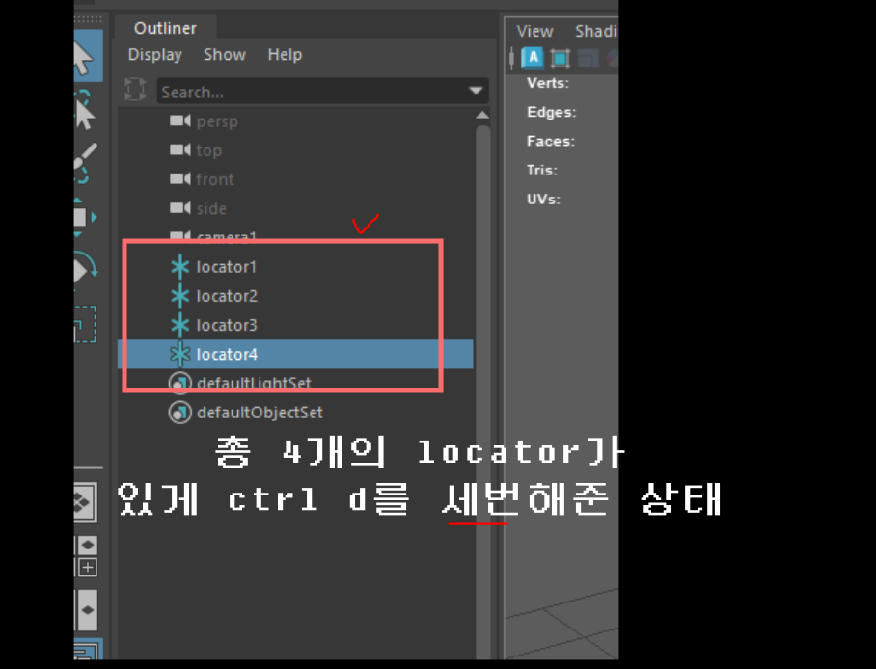876x669 pixels.
Task: Select defaultLightSet in the Outliner
Action: pyautogui.click(x=254, y=383)
